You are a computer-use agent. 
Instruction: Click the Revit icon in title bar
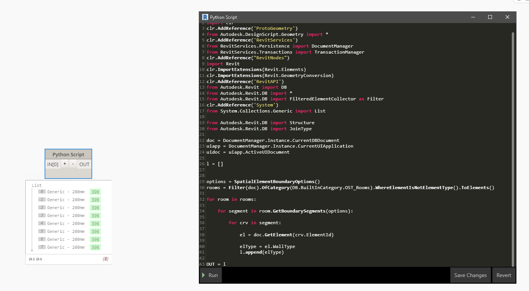coord(205,17)
